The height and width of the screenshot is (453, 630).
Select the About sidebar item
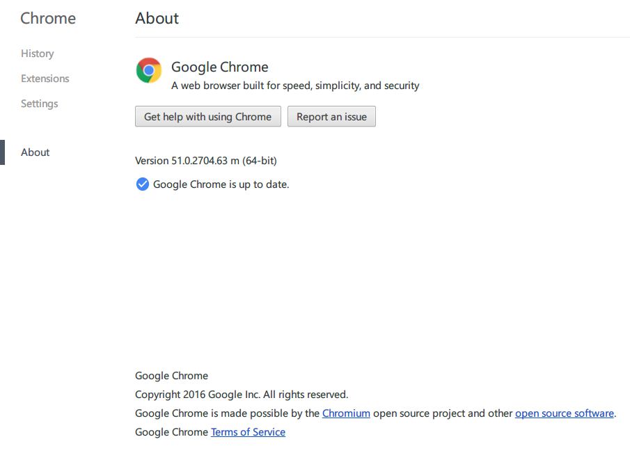36,152
